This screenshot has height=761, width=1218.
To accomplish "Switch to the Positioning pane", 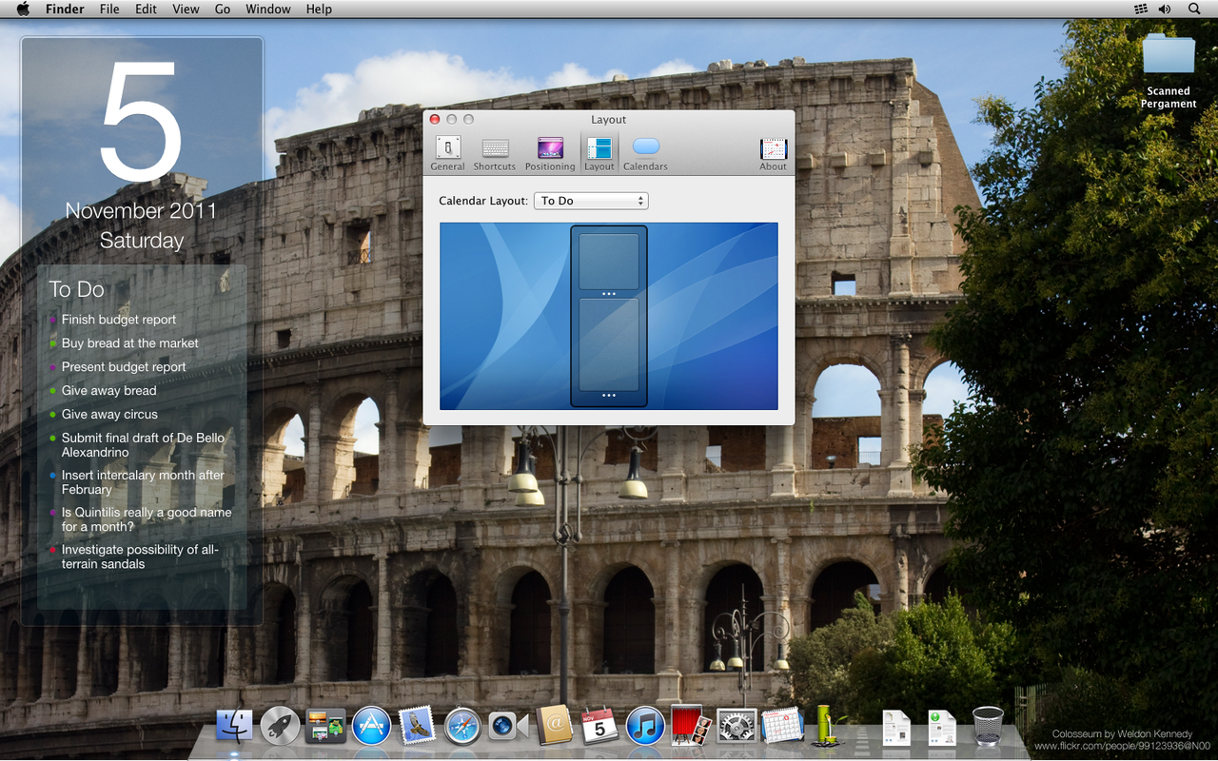I will pos(550,153).
